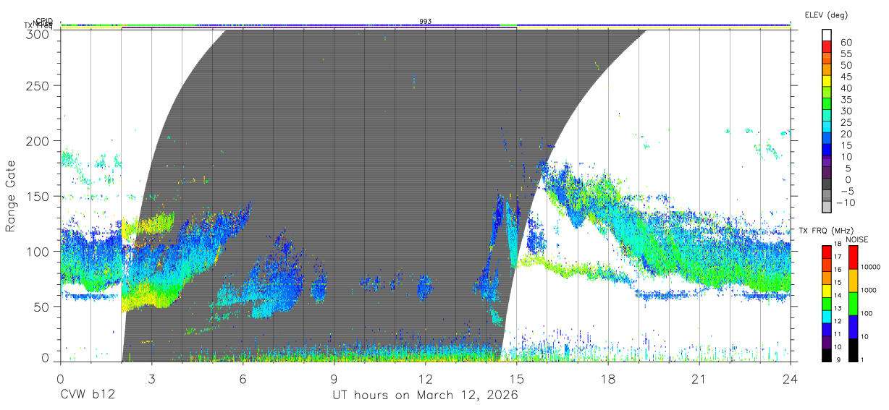
Task: Click the 'NOISE' legend title
Action: [858, 239]
